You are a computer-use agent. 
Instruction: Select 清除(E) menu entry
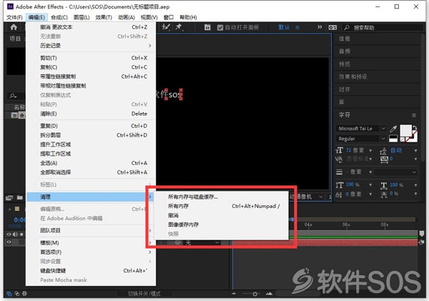(91, 114)
